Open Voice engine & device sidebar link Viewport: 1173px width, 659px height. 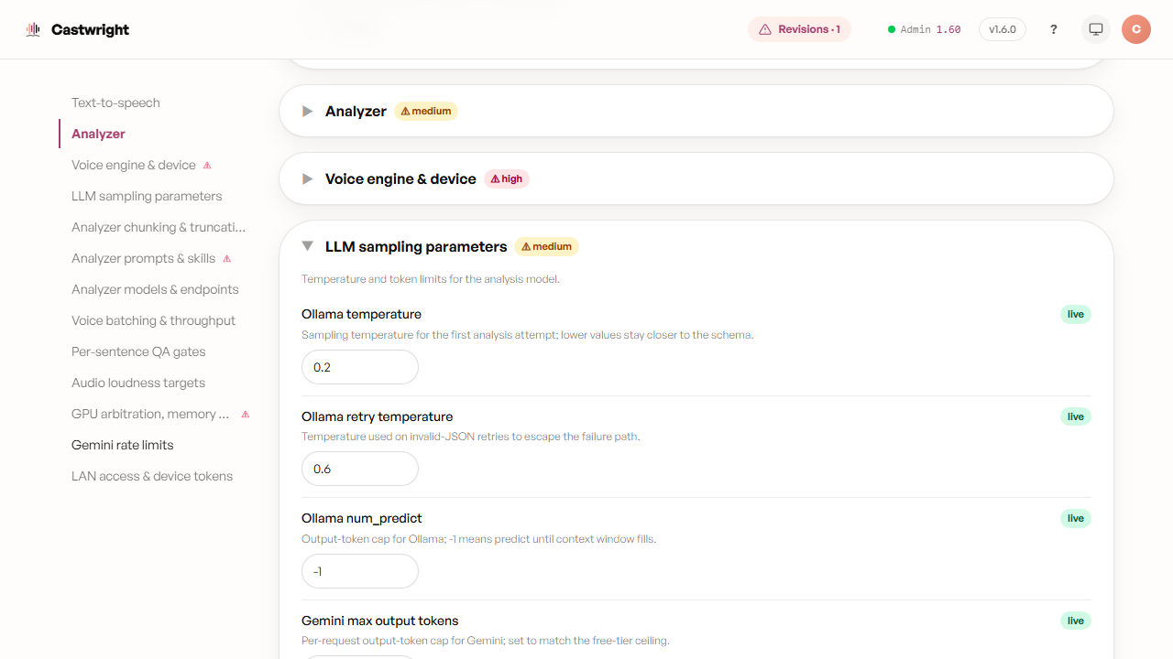coord(134,165)
